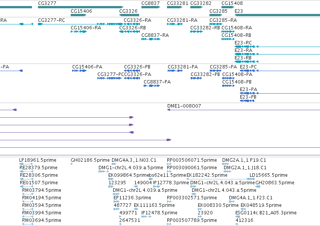Select the GH20863.5prime EST label
Viewport: 320px width, 226px height.
[275, 183]
